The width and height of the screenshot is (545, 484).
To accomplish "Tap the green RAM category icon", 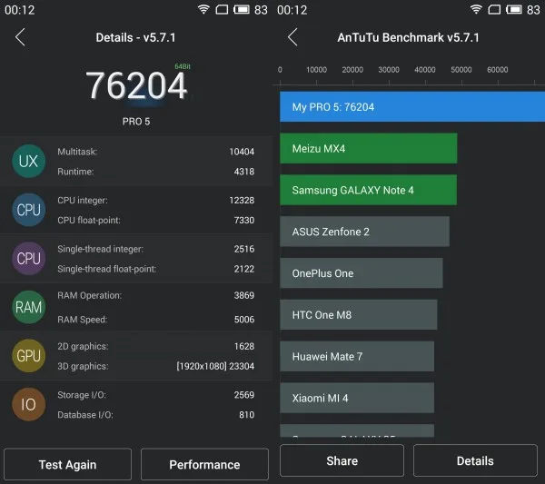I will point(28,307).
